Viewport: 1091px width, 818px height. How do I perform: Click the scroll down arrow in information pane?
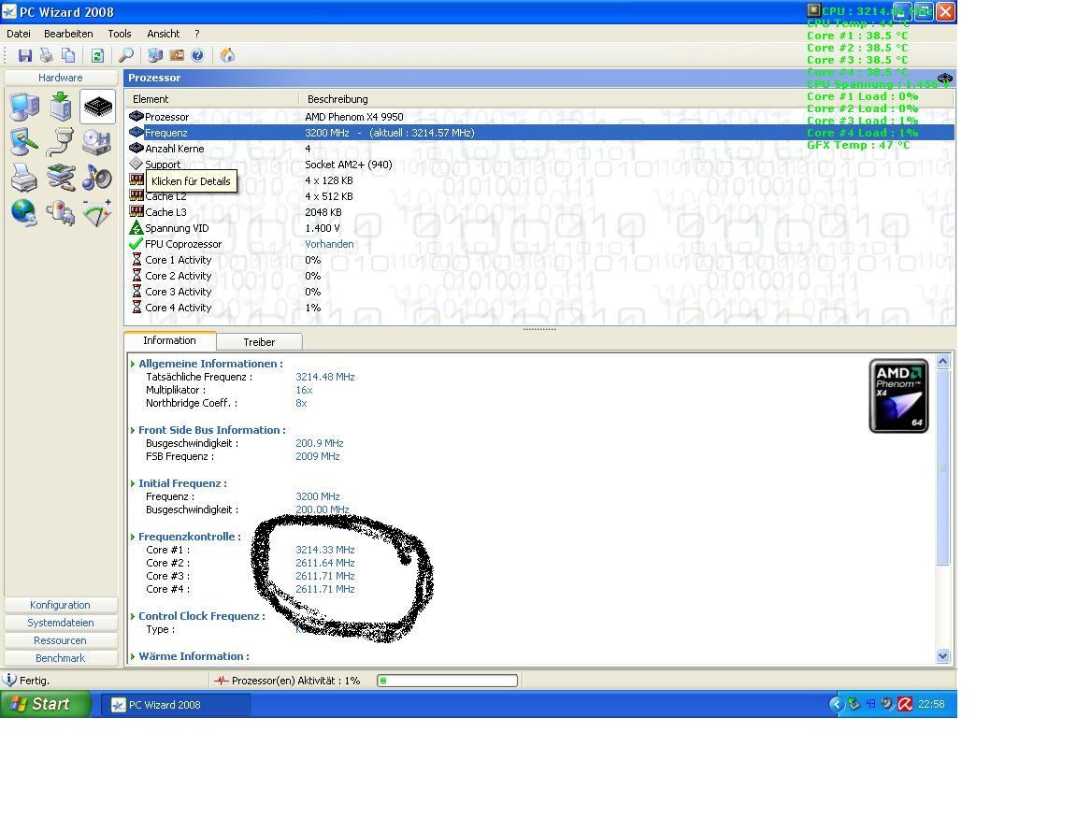point(942,655)
